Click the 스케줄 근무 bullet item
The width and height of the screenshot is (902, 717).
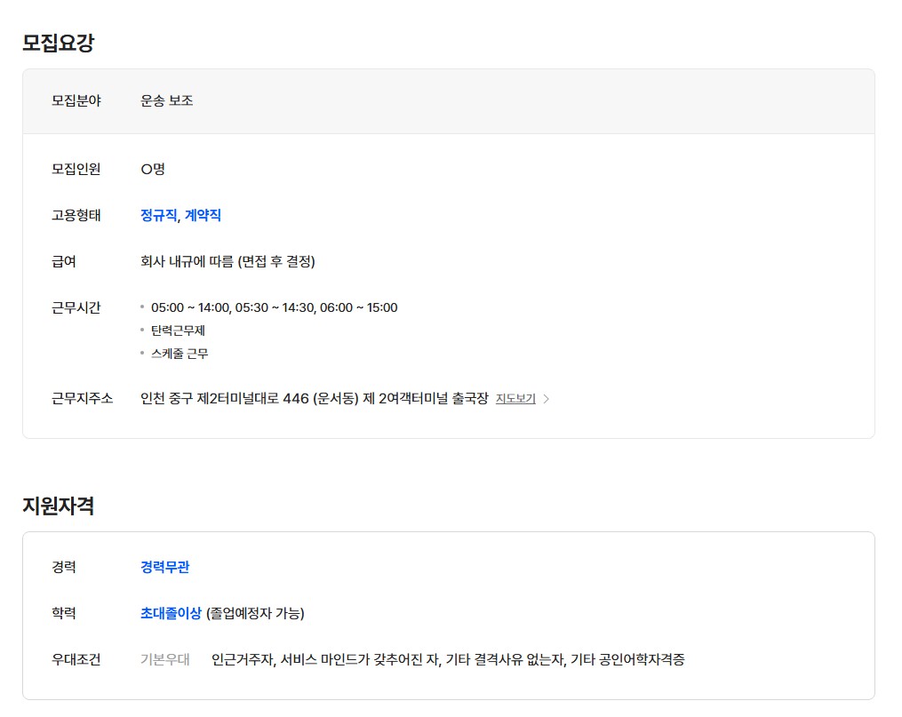[180, 354]
